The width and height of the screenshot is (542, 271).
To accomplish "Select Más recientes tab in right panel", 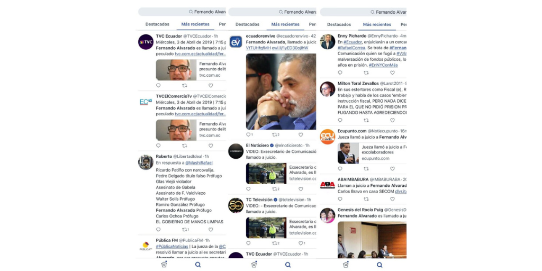I will click(x=377, y=24).
